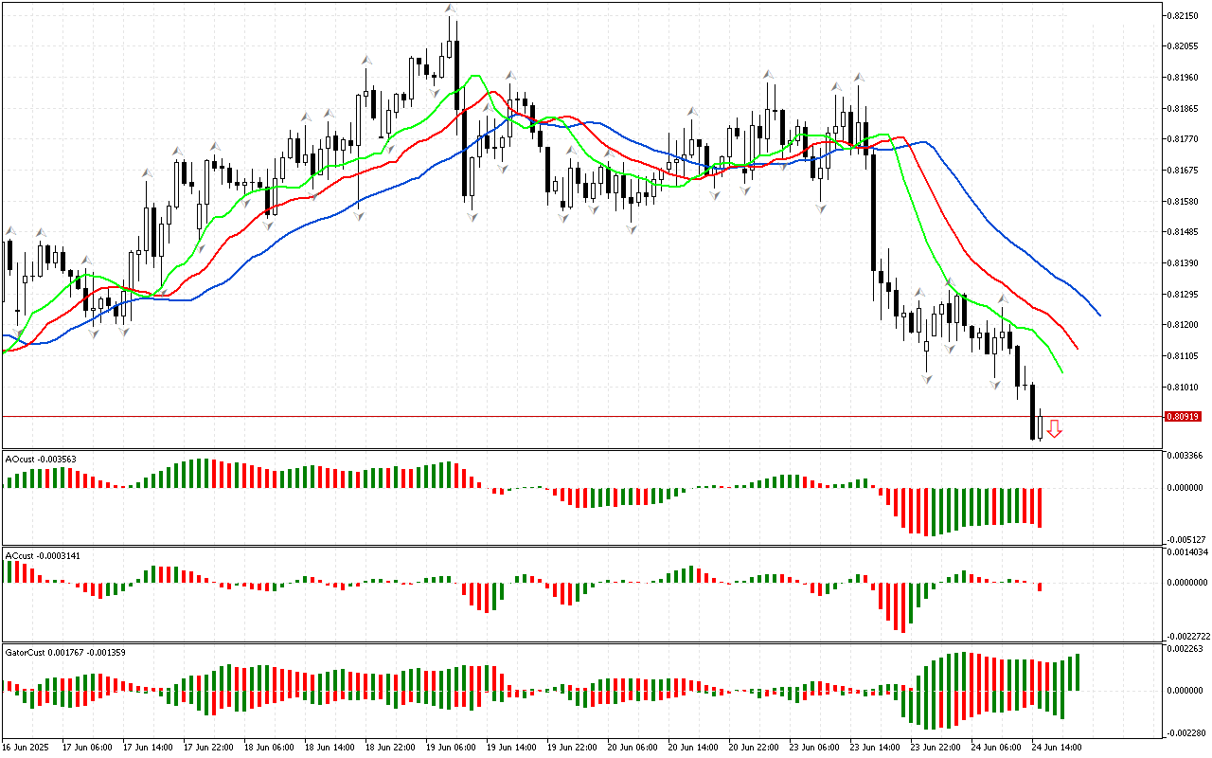Screen dimensions: 1212x758
Task: Click the -0.005127 value on the AOcust scale
Action: point(1184,539)
